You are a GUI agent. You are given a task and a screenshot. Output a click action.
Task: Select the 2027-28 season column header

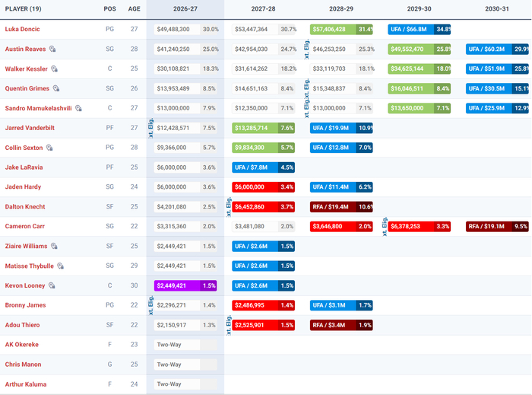[263, 9]
